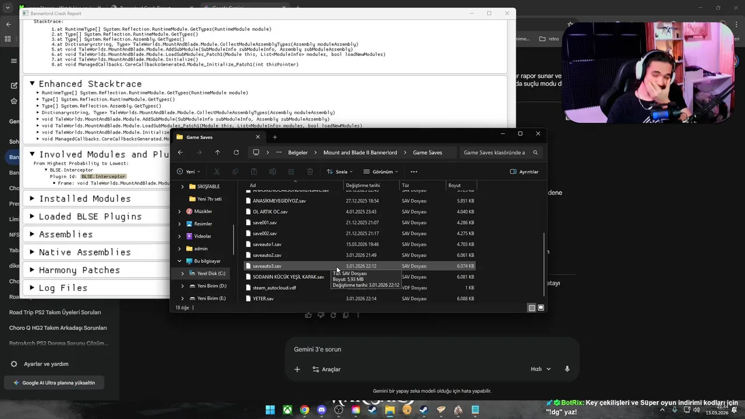This screenshot has width=745, height=419.
Task: Open a new Explorer tab with the plus button
Action: coord(275,137)
